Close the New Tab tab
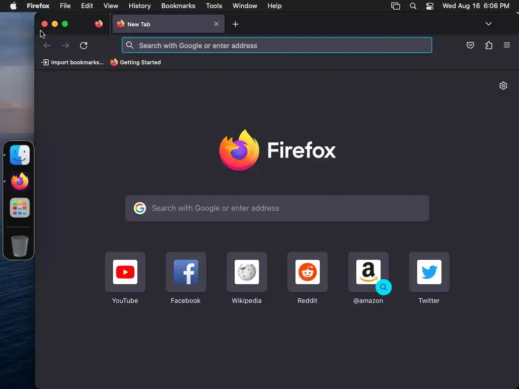Viewport: 519px width, 389px height. pyautogui.click(x=216, y=24)
